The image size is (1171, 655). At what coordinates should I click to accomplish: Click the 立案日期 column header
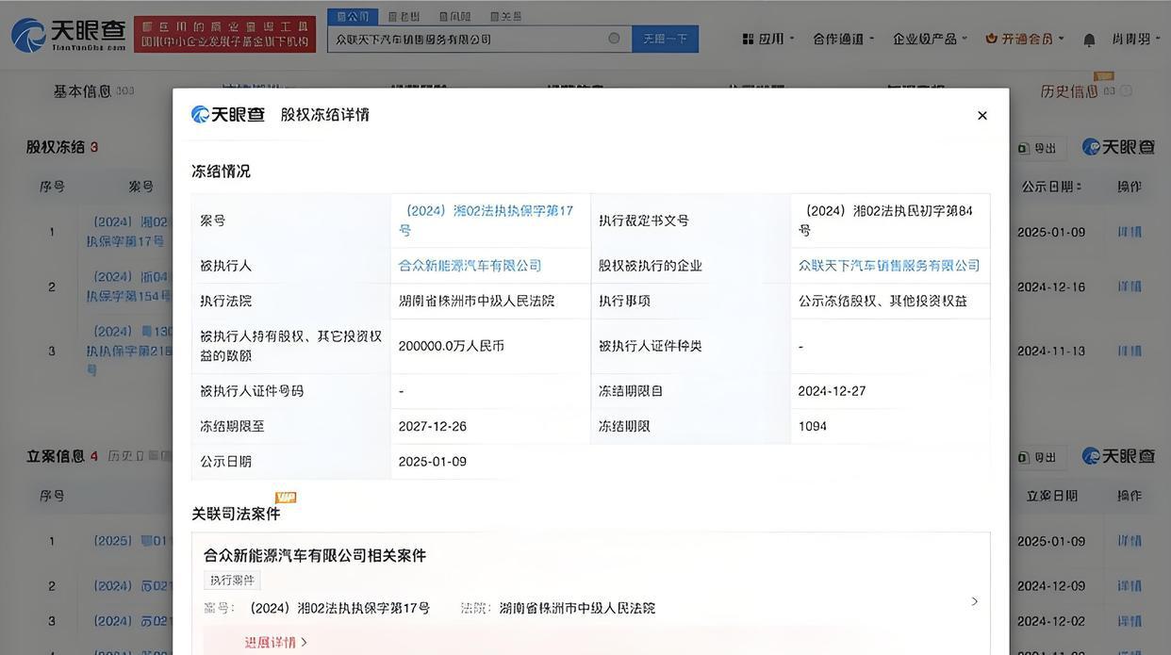[1052, 496]
